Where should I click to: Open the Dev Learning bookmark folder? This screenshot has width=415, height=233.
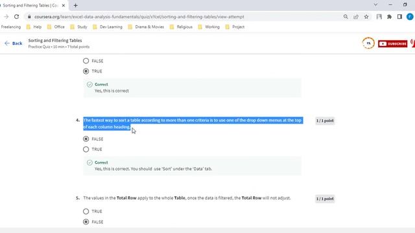tap(108, 27)
